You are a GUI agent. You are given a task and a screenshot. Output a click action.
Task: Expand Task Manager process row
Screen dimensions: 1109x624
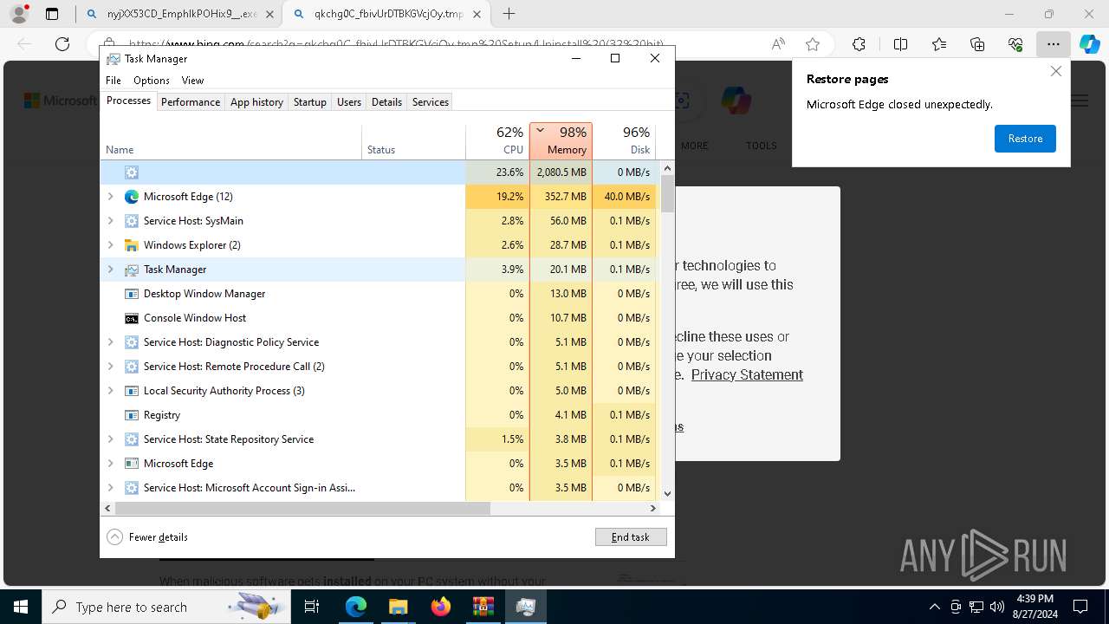tap(110, 270)
